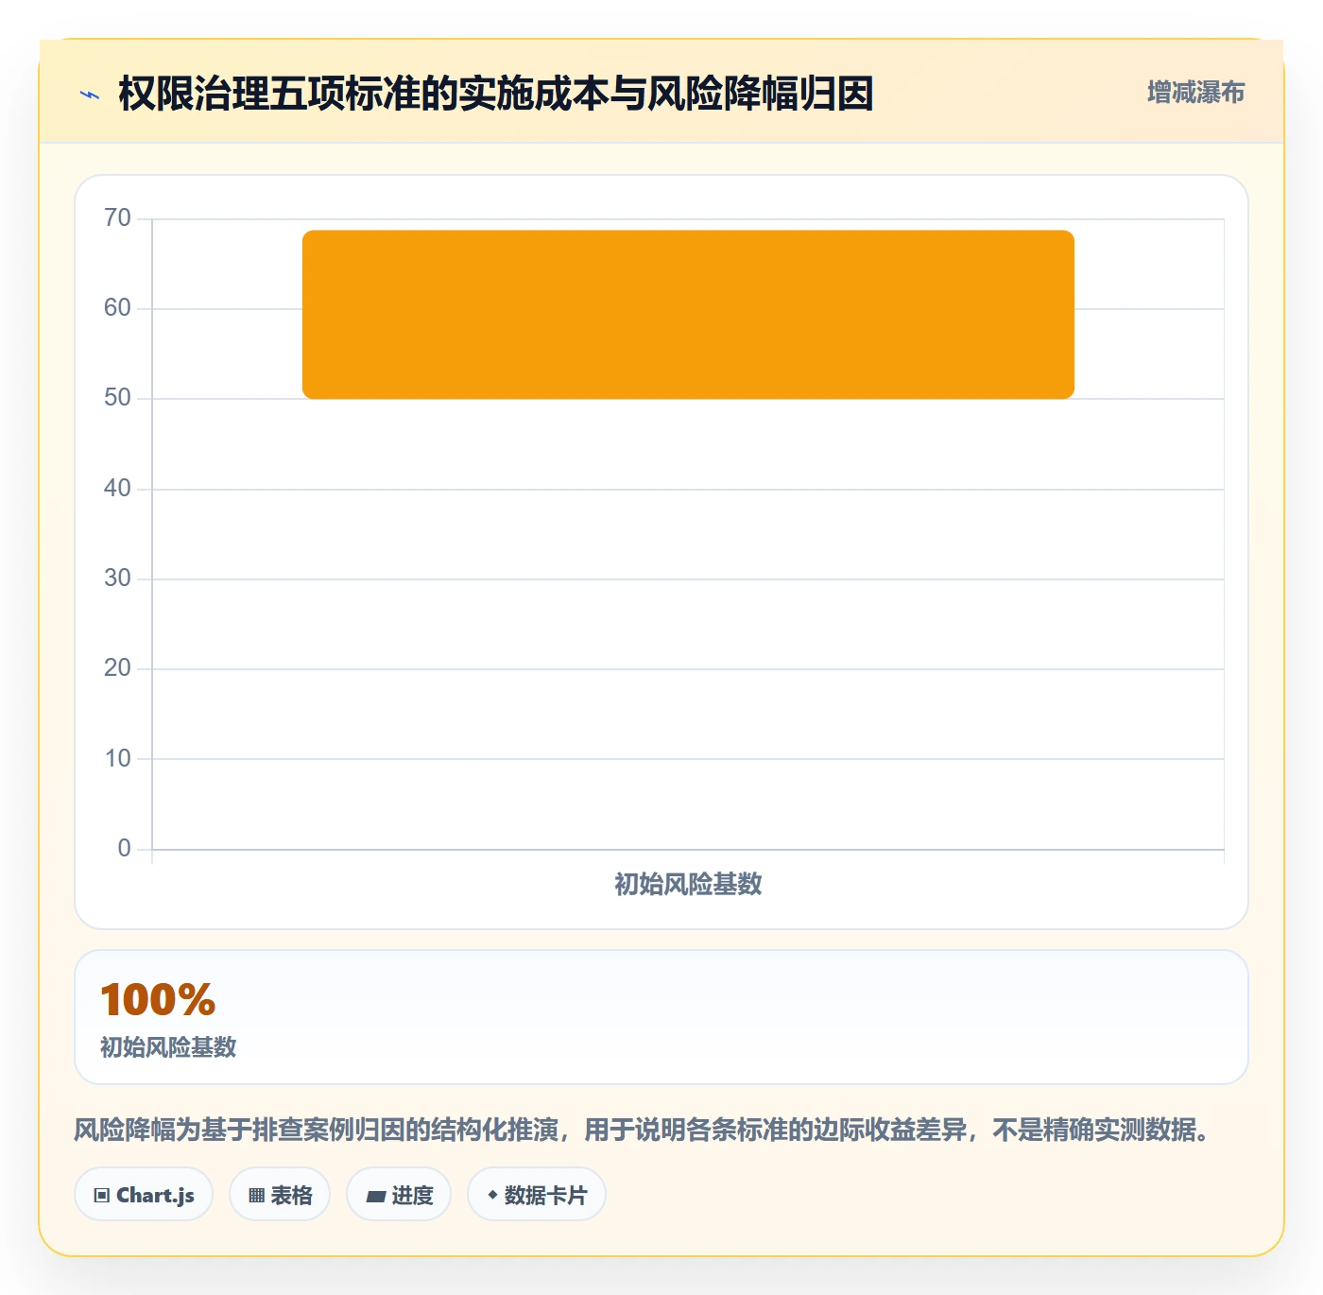Click the y-axis label 0
This screenshot has width=1323, height=1295.
124,848
